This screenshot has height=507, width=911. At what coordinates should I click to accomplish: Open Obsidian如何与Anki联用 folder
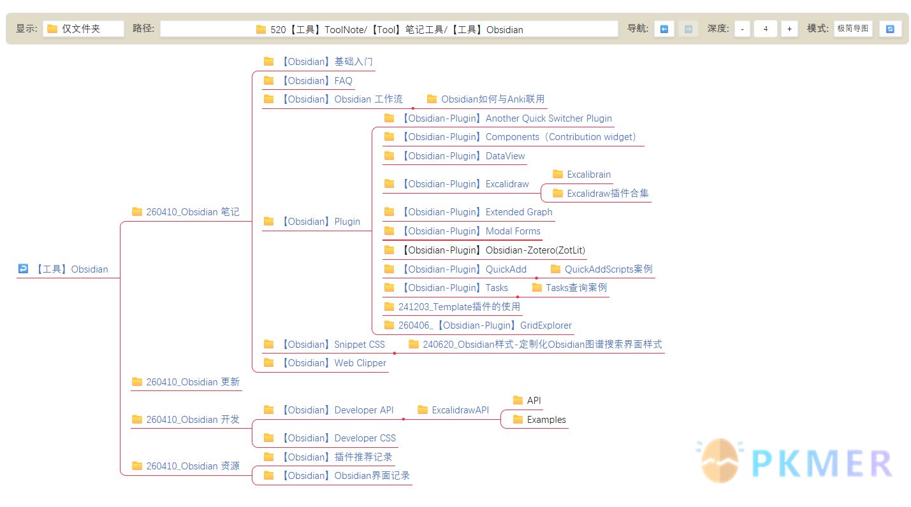(493, 99)
